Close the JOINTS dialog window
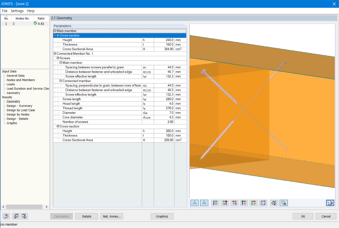This screenshot has width=339, height=228. tap(334, 4)
